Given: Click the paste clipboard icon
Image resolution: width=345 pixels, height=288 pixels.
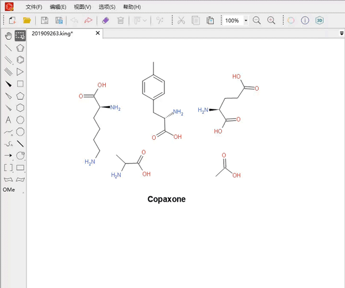Looking at the screenshot, I should point(210,21).
